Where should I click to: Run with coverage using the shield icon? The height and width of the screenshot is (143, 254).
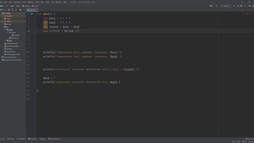(242, 6)
